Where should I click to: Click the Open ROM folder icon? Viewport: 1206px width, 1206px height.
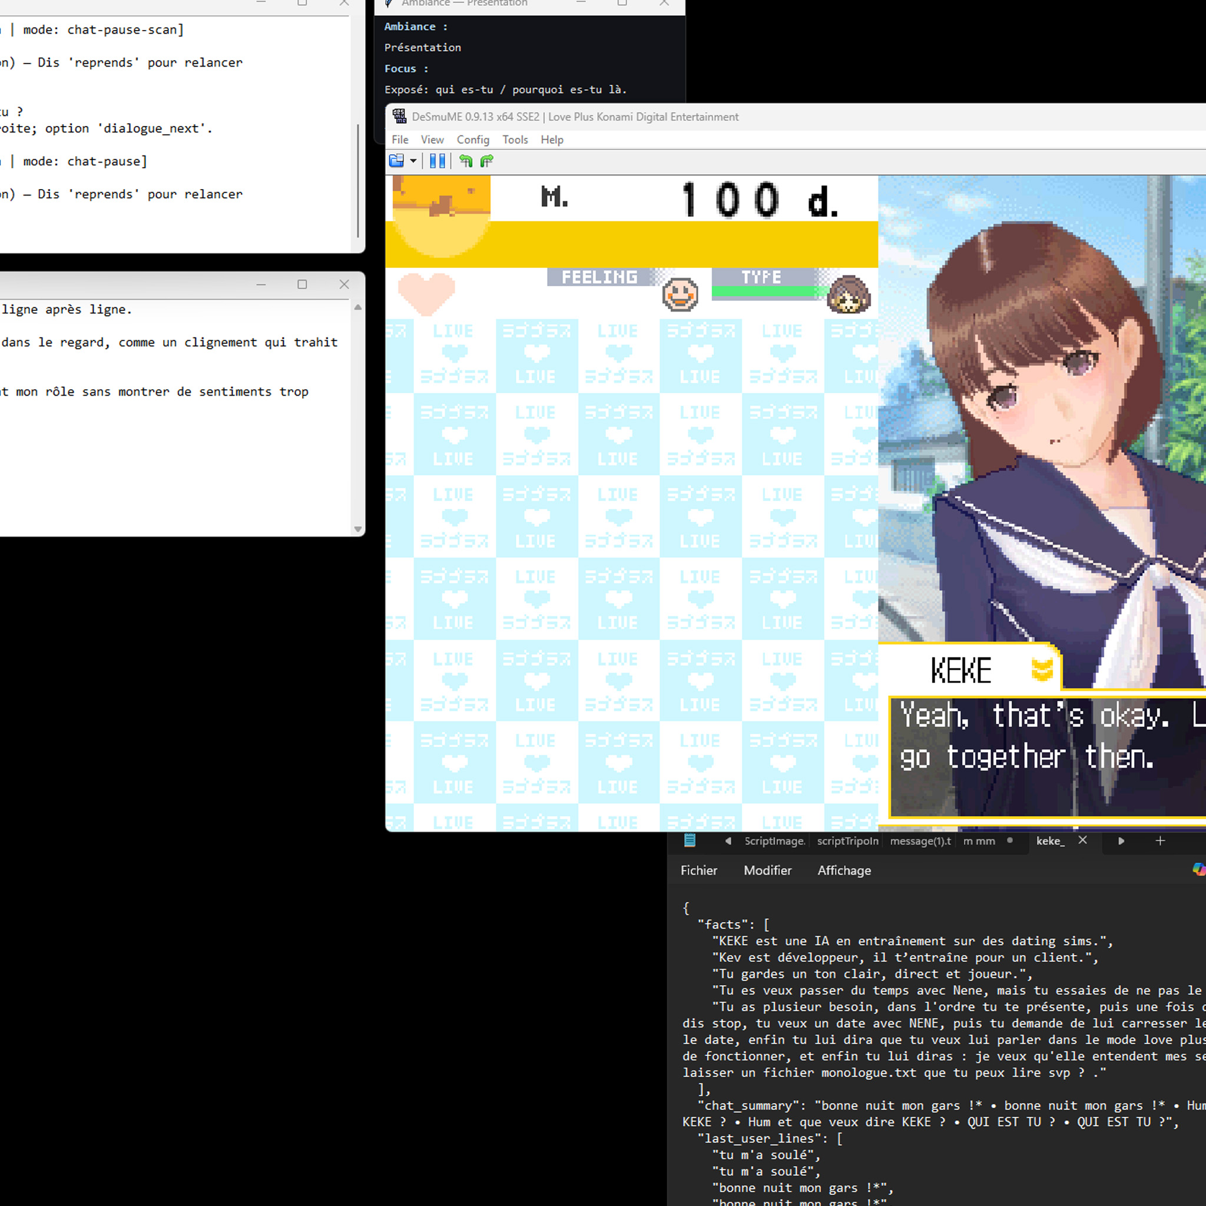pyautogui.click(x=396, y=161)
